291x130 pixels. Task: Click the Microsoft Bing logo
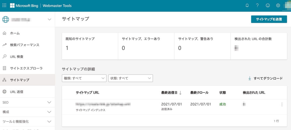click(x=24, y=6)
